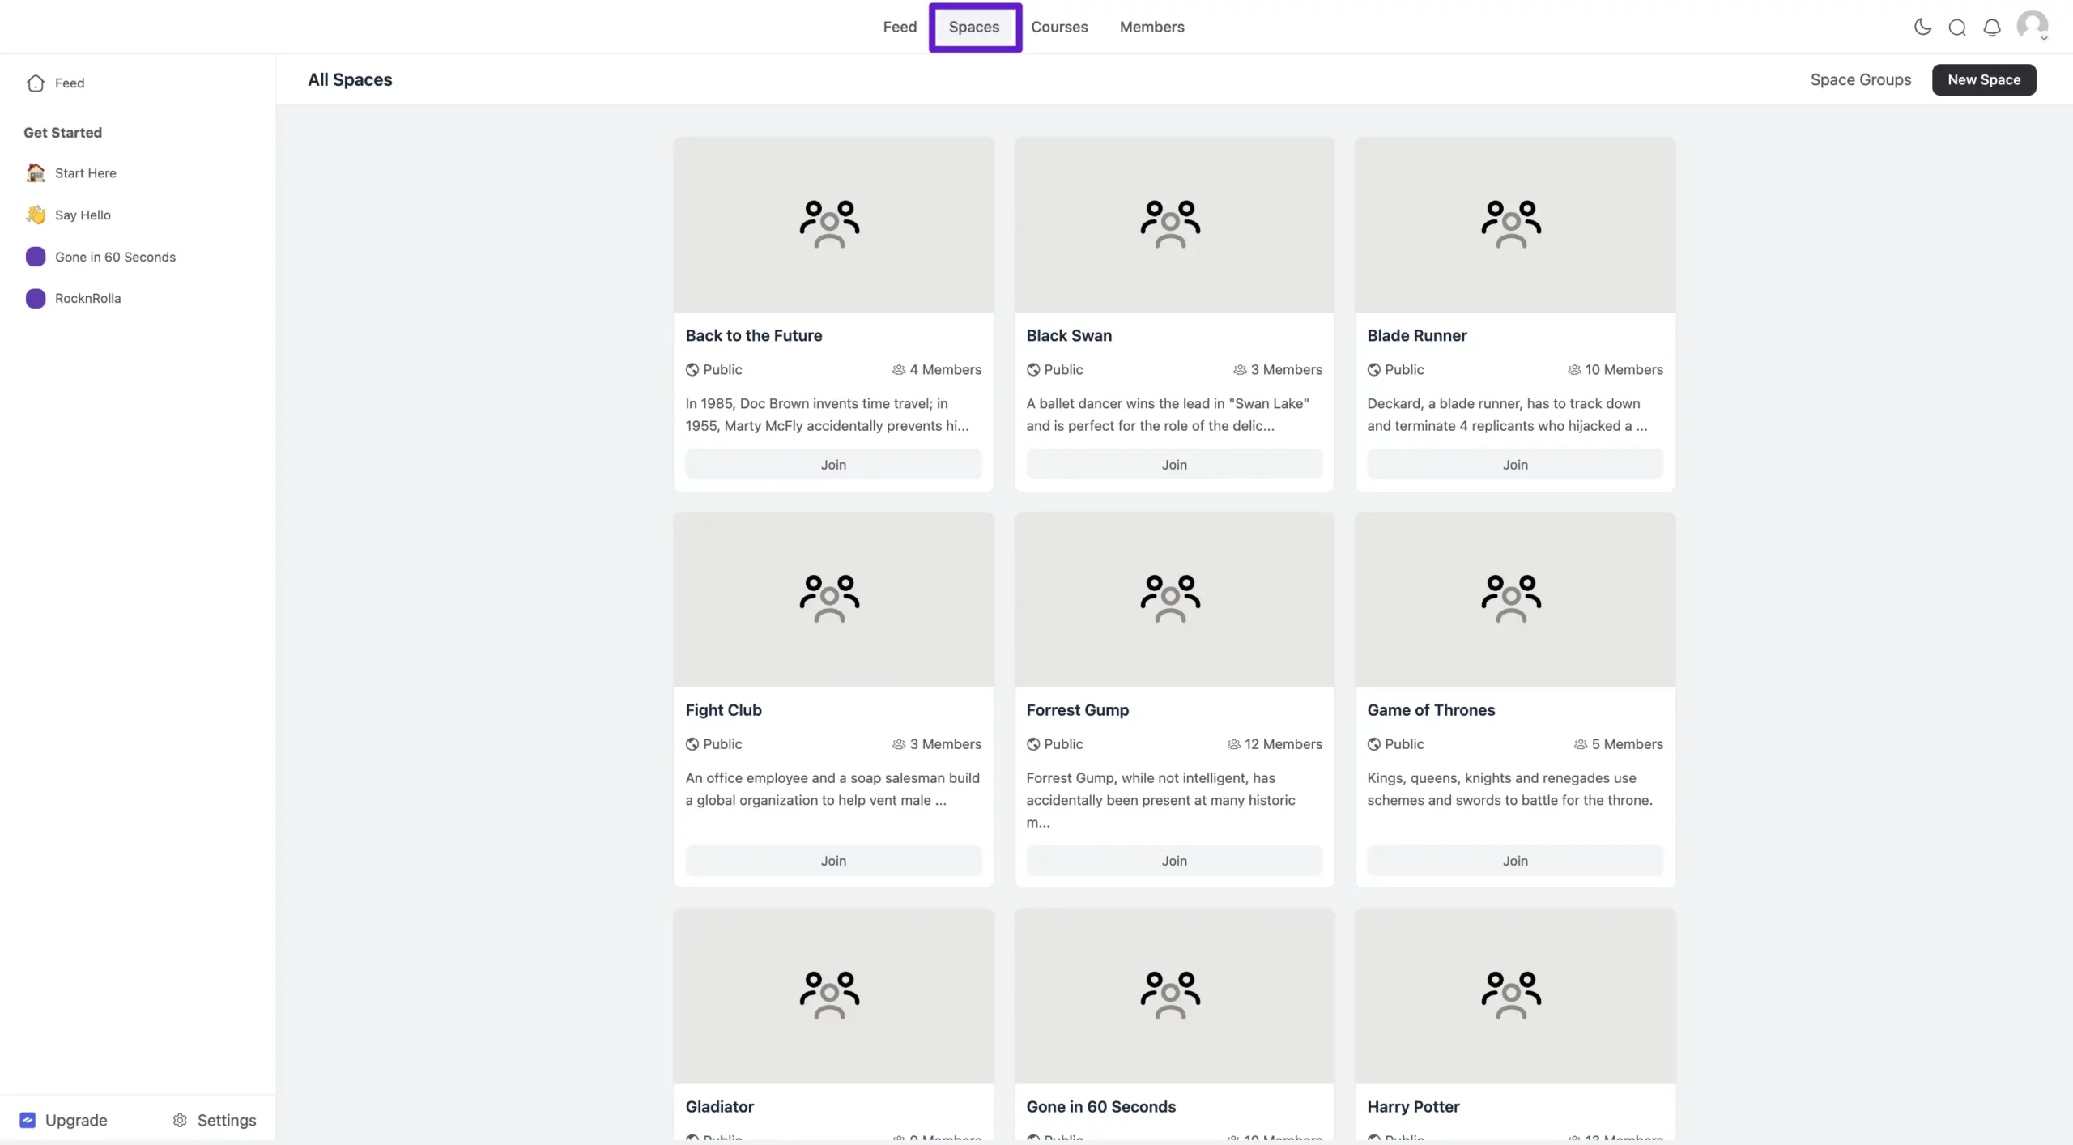Open search using magnifier icon

(x=1957, y=28)
